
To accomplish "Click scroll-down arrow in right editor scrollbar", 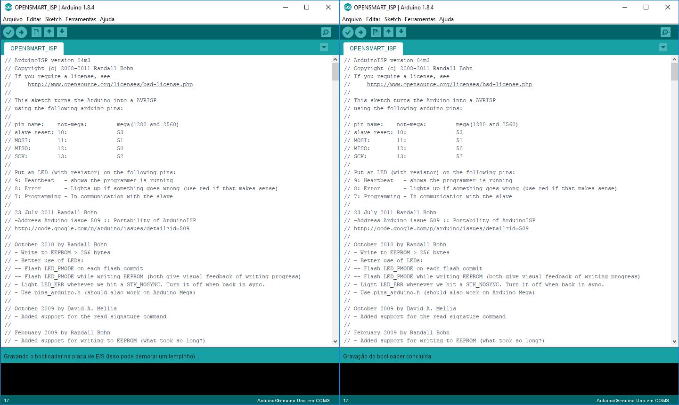I will (x=674, y=341).
